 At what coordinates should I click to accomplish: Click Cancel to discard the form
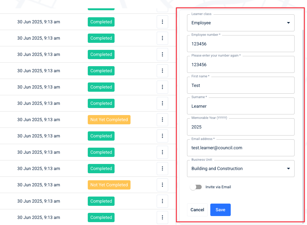pos(197,210)
